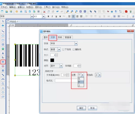Select the rounded rectangle tool

(3, 36)
